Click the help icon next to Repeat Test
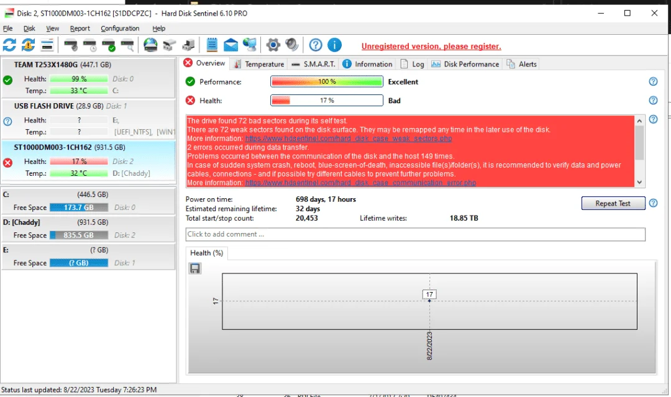The width and height of the screenshot is (671, 397). pyautogui.click(x=653, y=203)
